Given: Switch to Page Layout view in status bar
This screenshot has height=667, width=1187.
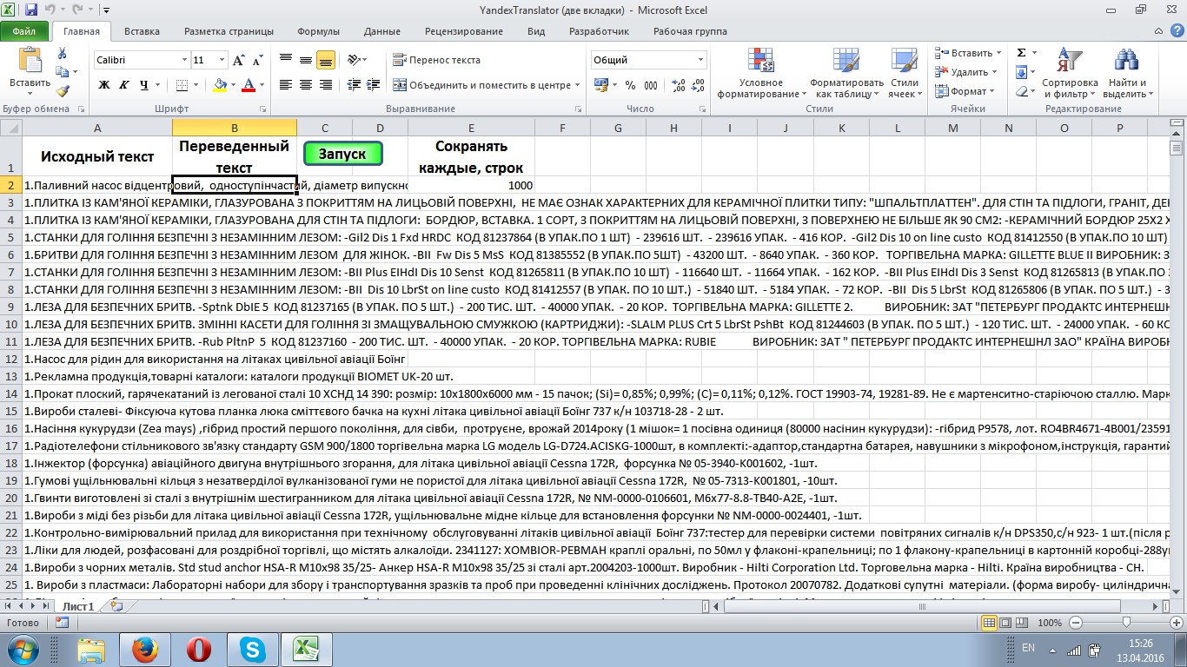Looking at the screenshot, I should click(x=1005, y=623).
